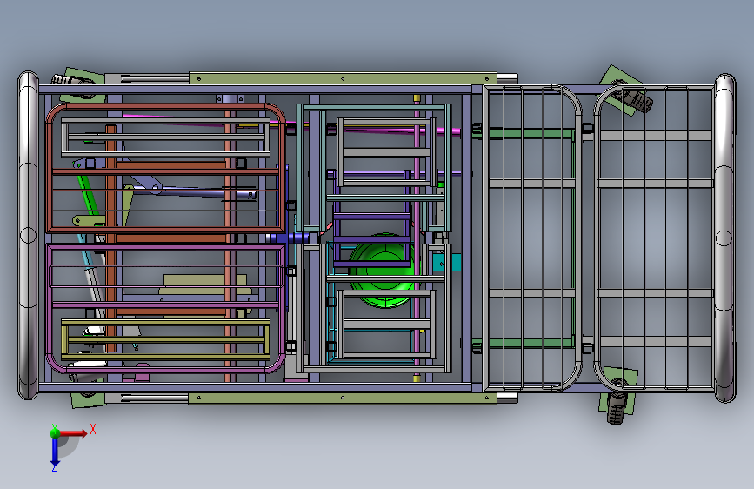
Task: Select the green round basin in bed center
Action: click(x=384, y=271)
